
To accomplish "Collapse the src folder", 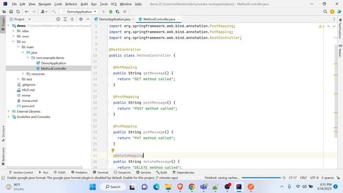I will tap(13, 42).
